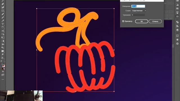
Task: Open the Layers panel icon
Action: pos(177,30)
